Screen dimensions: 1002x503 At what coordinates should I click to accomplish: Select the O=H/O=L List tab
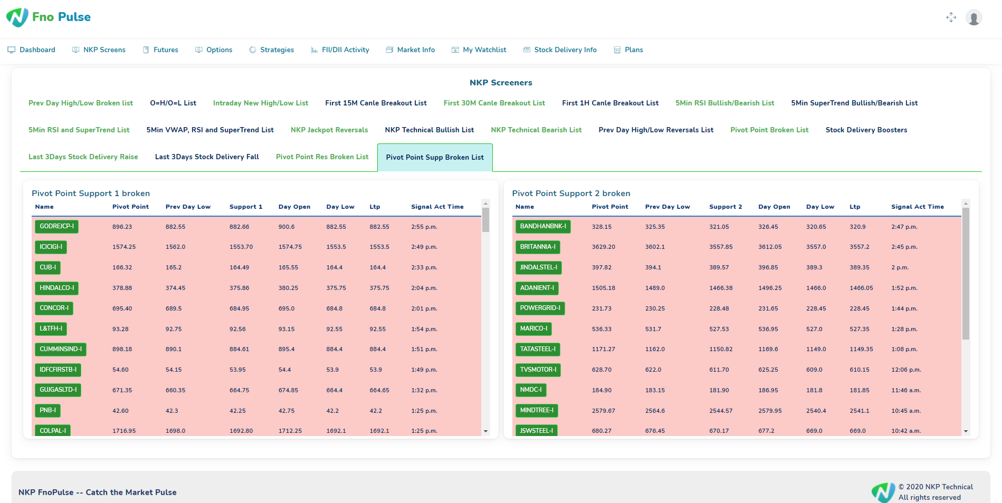tap(173, 103)
